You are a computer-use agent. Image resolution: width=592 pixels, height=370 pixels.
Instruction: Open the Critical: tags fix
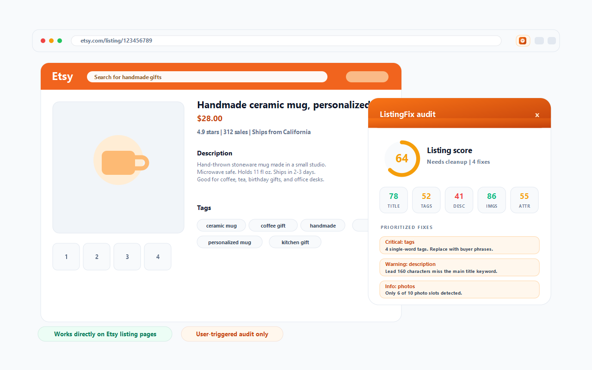coord(459,245)
